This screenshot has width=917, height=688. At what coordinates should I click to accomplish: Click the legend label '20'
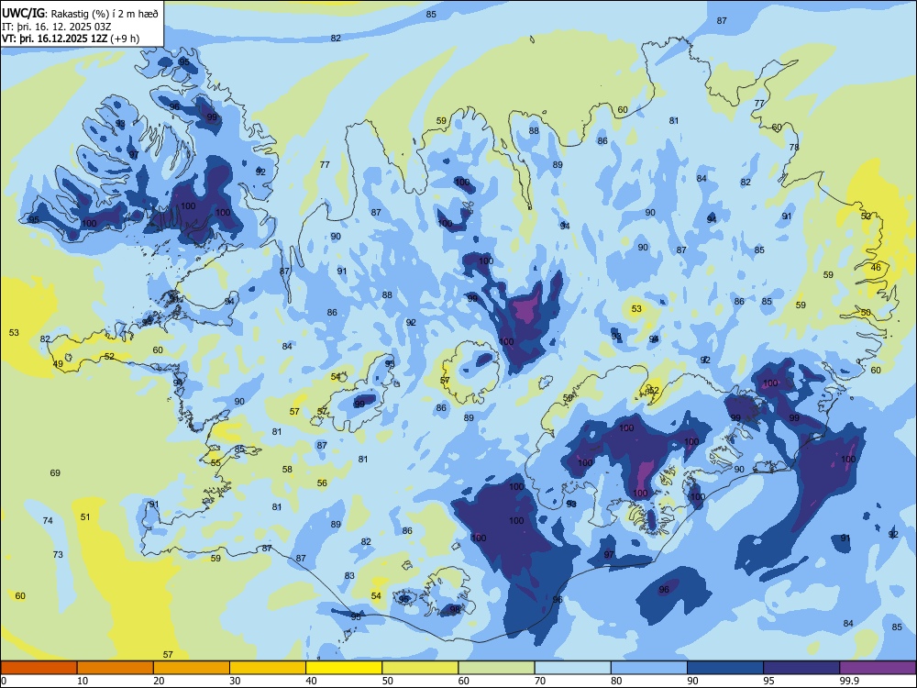pos(159,681)
